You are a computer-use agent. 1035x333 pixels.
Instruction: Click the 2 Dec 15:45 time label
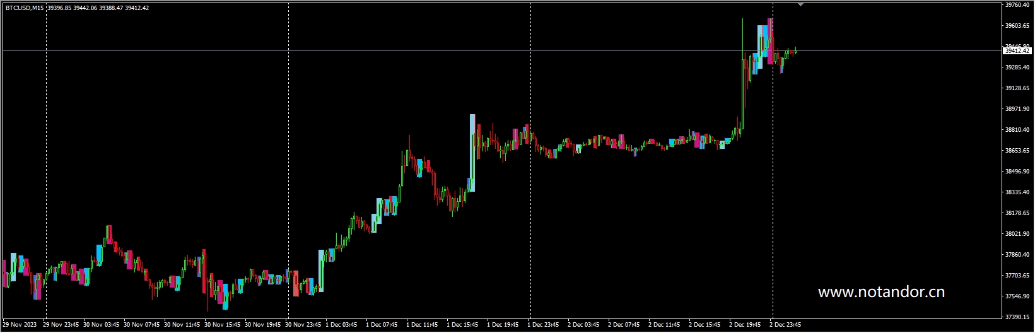(x=706, y=325)
